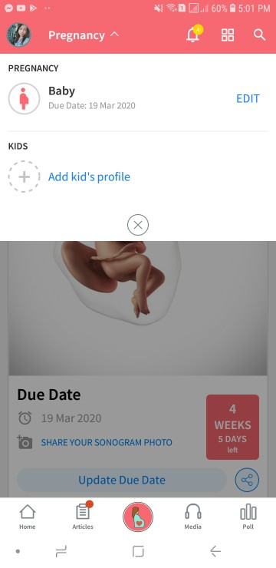Tap the pregnant woman profile icon
Viewport: 276px width, 568px height.
coord(24,98)
